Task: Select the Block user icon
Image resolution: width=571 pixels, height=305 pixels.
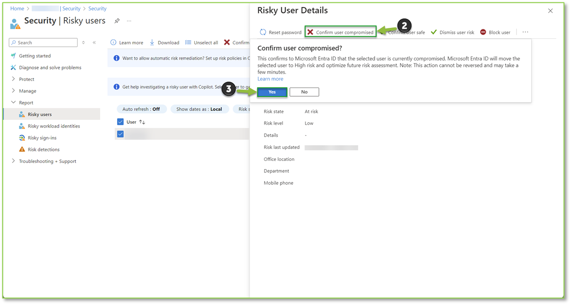Action: [483, 31]
